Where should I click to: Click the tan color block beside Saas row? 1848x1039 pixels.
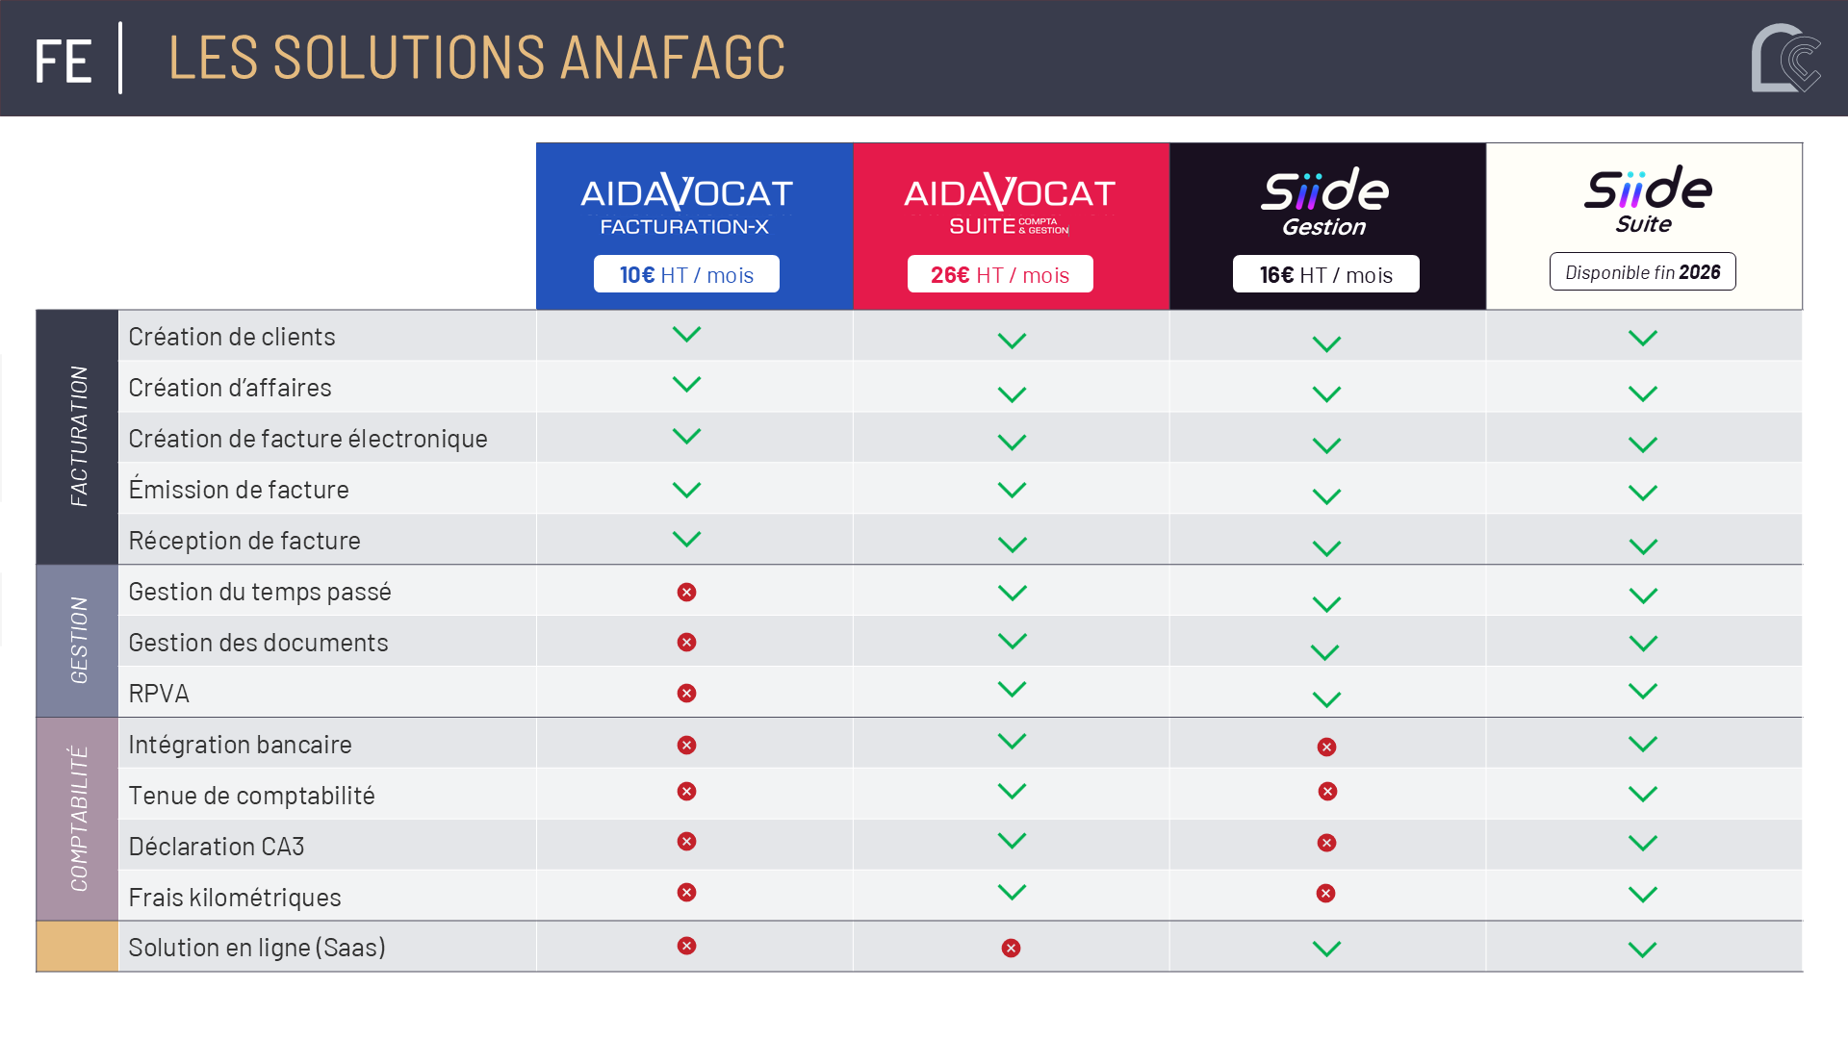click(x=78, y=947)
